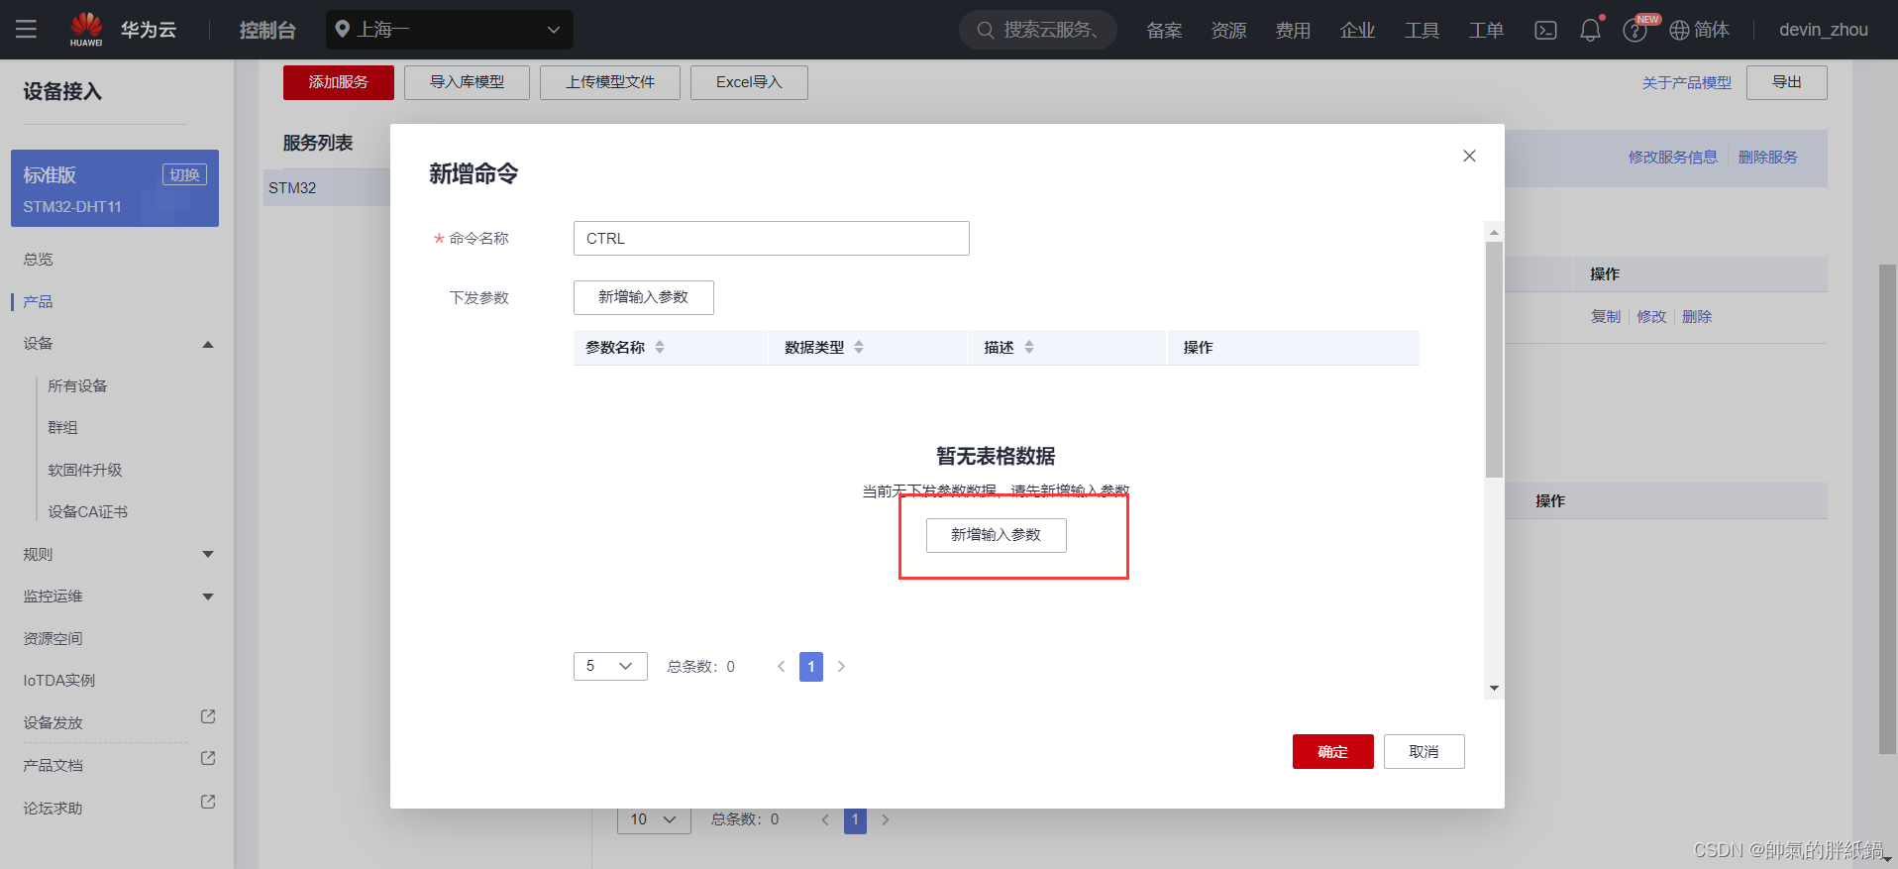Click 删除 link in operations row
The width and height of the screenshot is (1898, 869).
point(1697,316)
